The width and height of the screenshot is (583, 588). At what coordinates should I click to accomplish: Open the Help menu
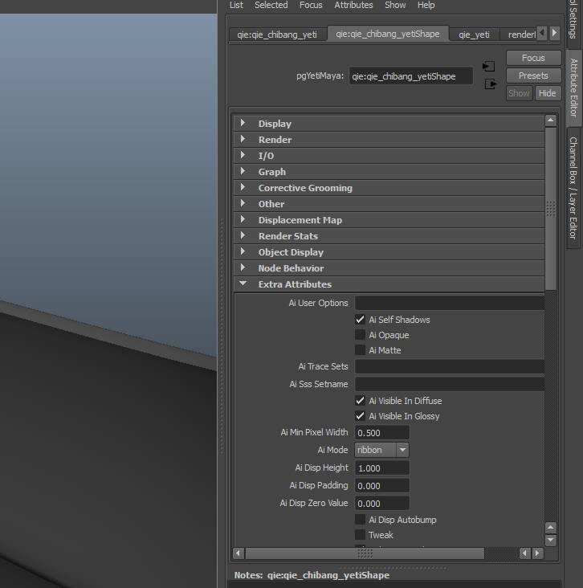(x=426, y=5)
